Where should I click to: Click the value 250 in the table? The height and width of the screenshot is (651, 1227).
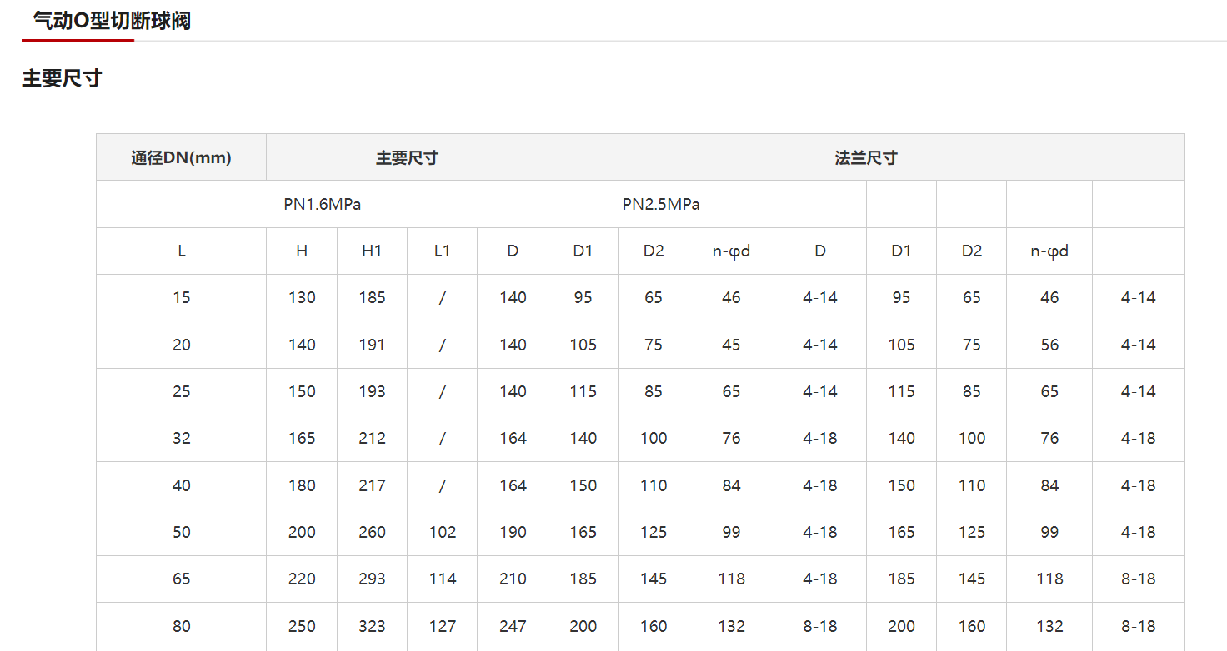tap(302, 626)
